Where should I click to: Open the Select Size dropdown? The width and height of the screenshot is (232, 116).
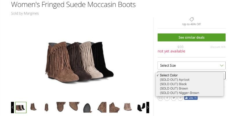(x=191, y=65)
